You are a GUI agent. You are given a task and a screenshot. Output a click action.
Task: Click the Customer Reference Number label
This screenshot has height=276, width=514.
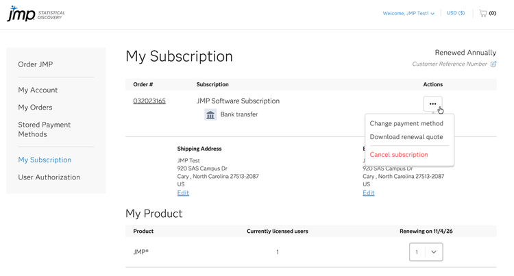(450, 64)
